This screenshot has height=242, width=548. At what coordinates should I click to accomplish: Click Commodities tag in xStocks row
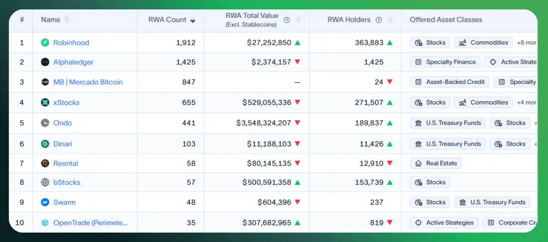(x=483, y=102)
